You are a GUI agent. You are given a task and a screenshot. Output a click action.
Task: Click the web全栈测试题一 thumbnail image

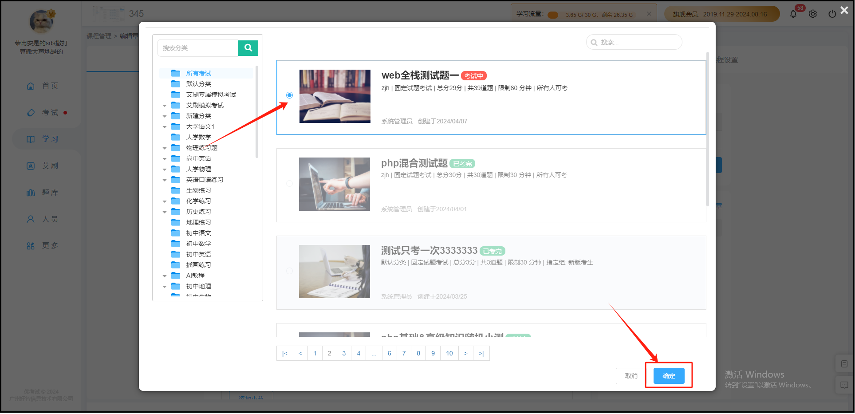pos(335,96)
